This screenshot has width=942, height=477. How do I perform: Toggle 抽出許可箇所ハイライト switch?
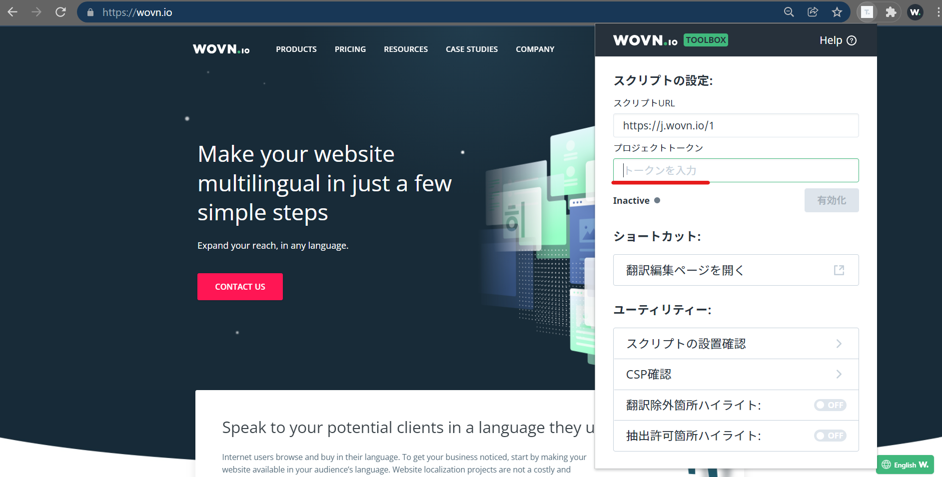[x=830, y=436]
